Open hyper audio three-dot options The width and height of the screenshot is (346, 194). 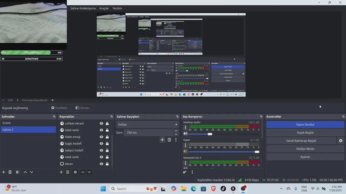[x=185, y=145]
